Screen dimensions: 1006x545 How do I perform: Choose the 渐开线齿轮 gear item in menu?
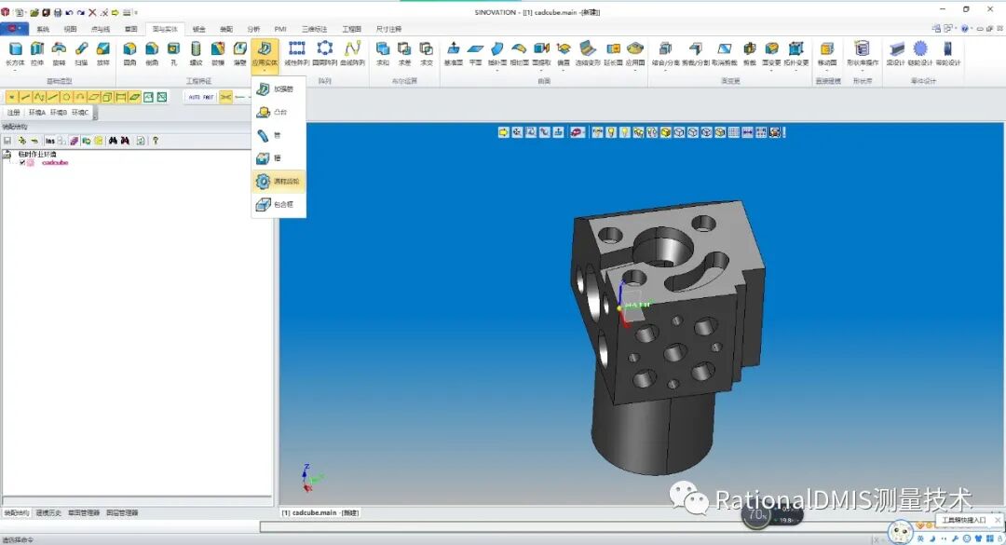(279, 181)
